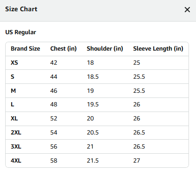Click the Chest (in) column header
The height and width of the screenshot is (172, 196).
click(x=63, y=49)
